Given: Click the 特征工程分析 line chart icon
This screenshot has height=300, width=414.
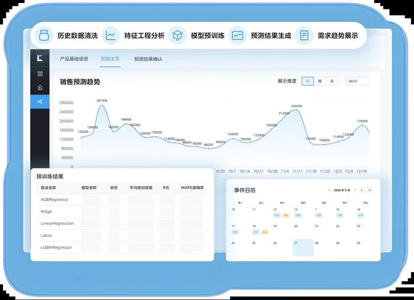Looking at the screenshot, I should point(111,35).
